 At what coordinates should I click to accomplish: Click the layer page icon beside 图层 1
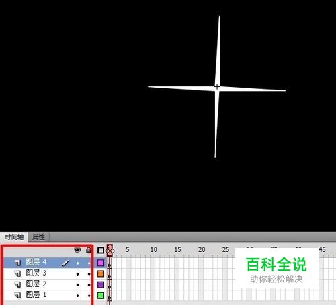(x=17, y=295)
